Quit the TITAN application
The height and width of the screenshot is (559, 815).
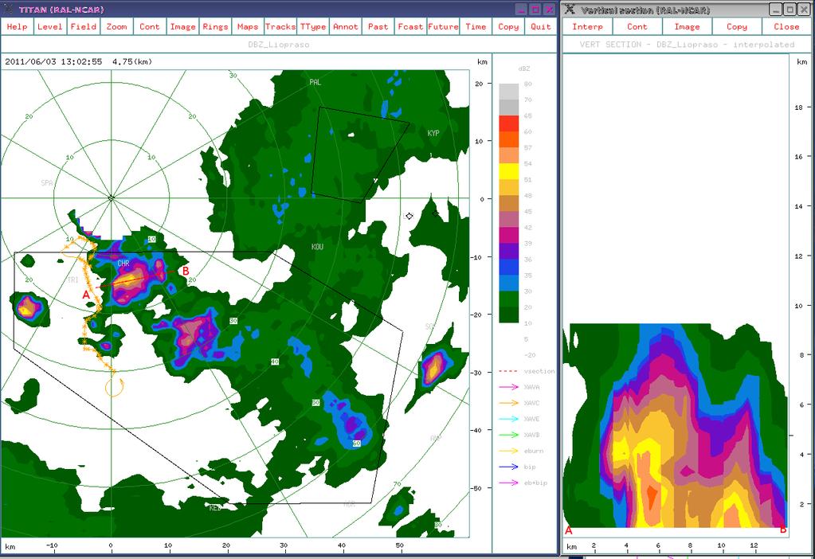coord(541,26)
